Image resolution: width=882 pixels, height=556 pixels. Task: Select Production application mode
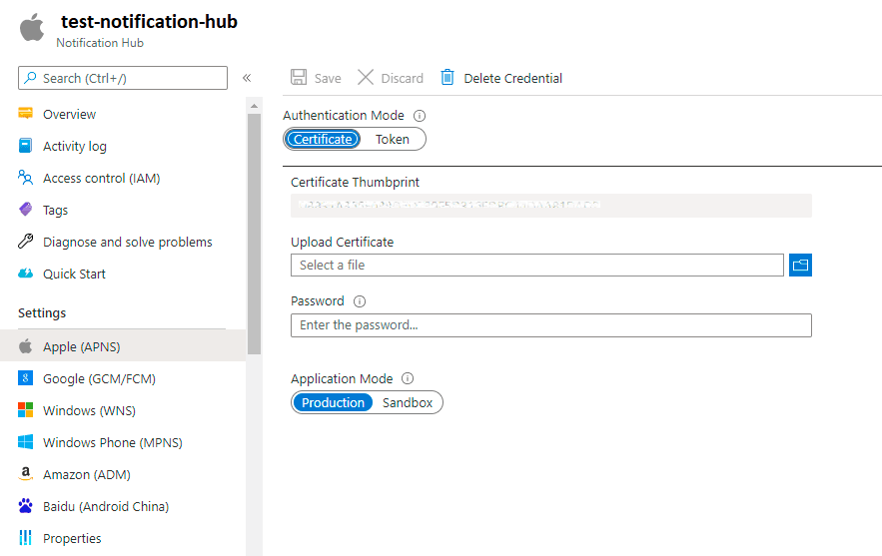click(x=333, y=402)
